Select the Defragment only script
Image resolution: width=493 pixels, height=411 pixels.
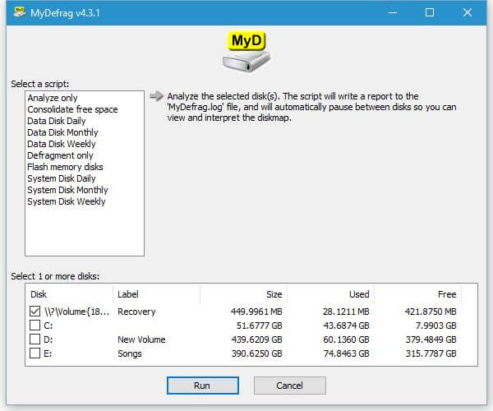point(60,155)
